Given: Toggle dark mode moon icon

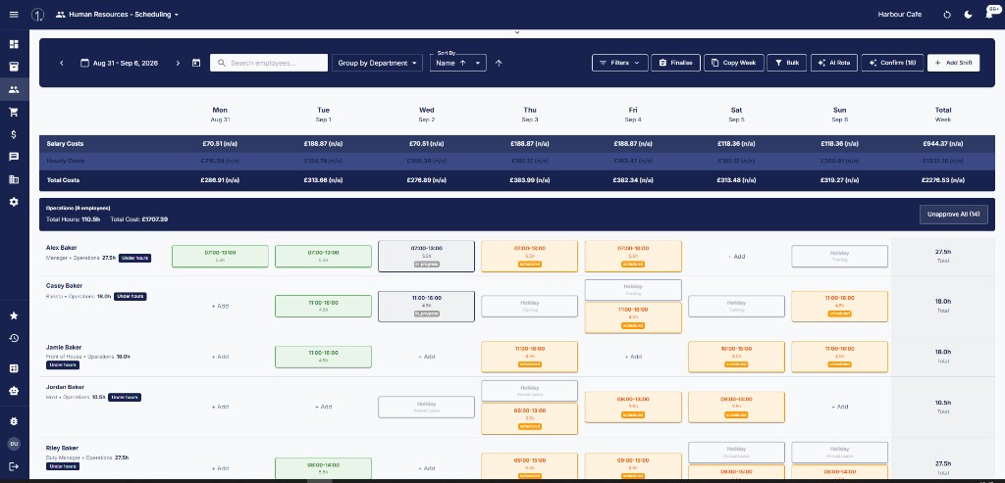Looking at the screenshot, I should (969, 14).
